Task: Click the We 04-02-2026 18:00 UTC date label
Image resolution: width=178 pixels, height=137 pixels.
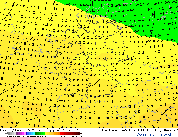Action: tap(130, 130)
